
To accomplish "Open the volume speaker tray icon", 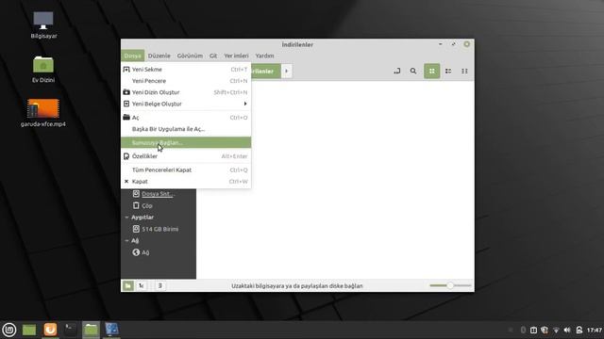I will [567, 330].
